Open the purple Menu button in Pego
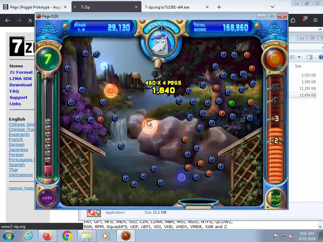323x242 pixels. [47, 198]
